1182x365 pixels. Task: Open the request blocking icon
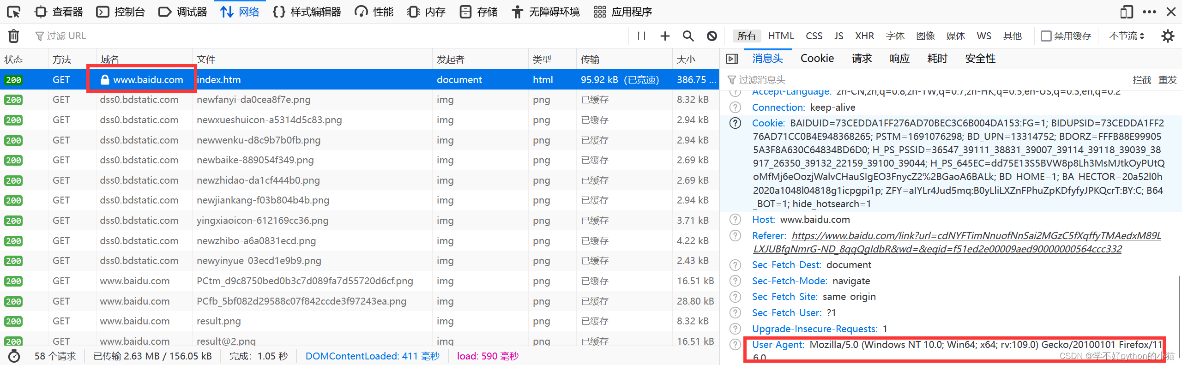click(x=712, y=36)
